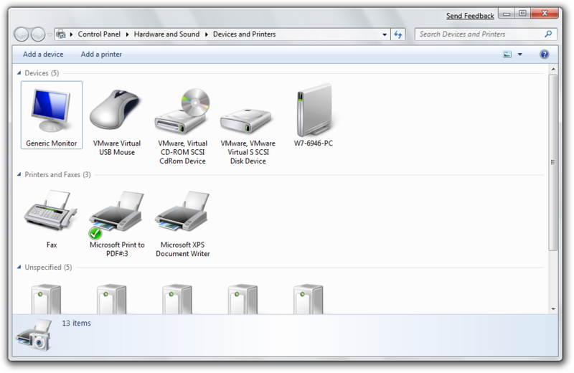574x373 pixels.
Task: Click the 13 items status text
Action: tap(76, 323)
